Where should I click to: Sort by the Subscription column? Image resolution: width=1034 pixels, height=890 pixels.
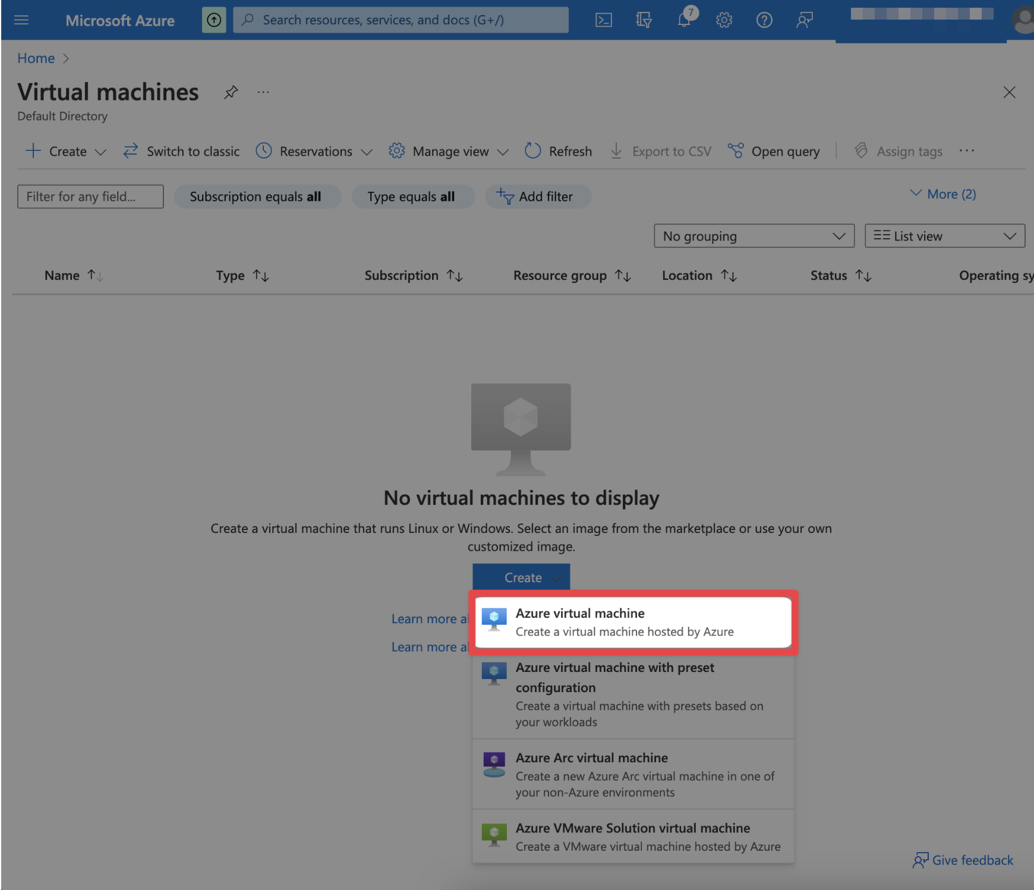click(414, 276)
